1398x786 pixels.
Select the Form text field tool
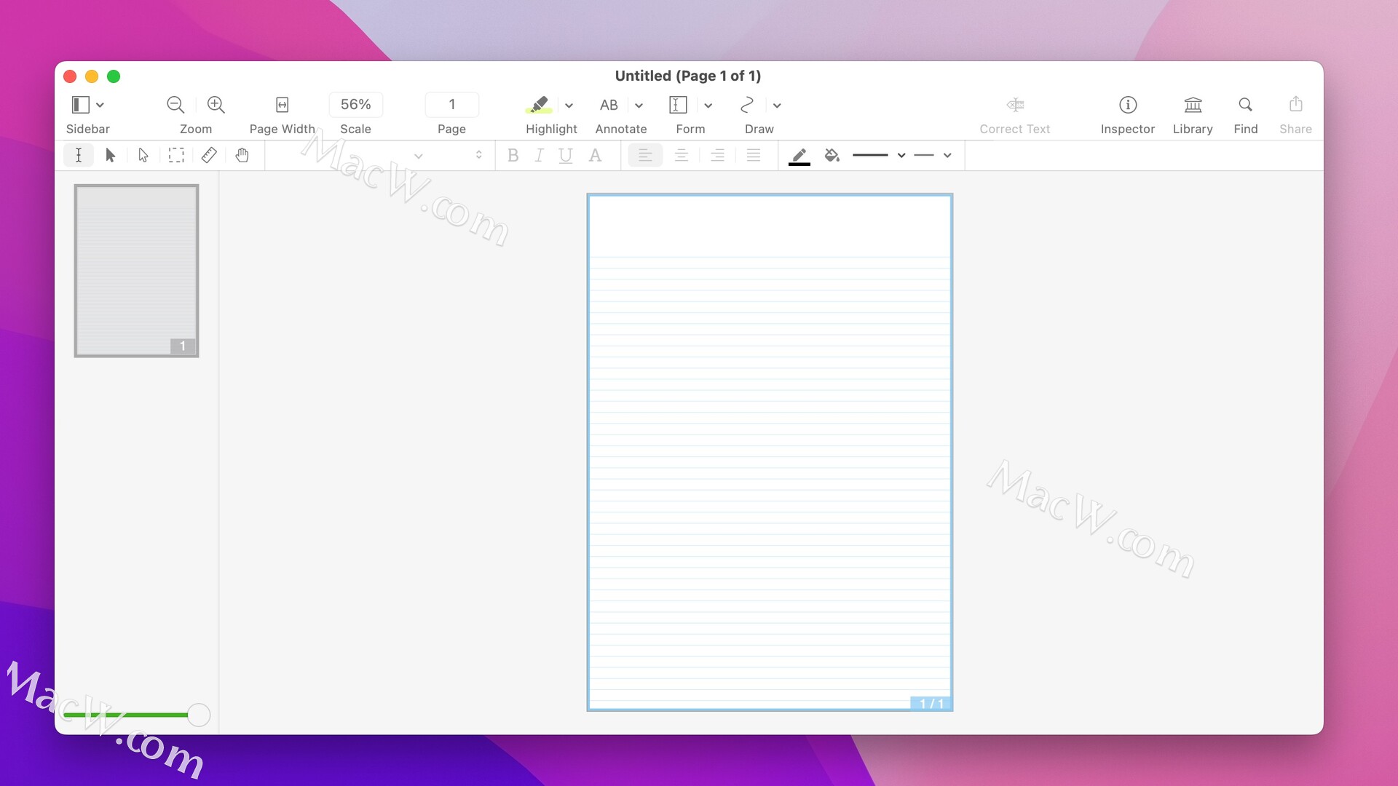point(678,105)
